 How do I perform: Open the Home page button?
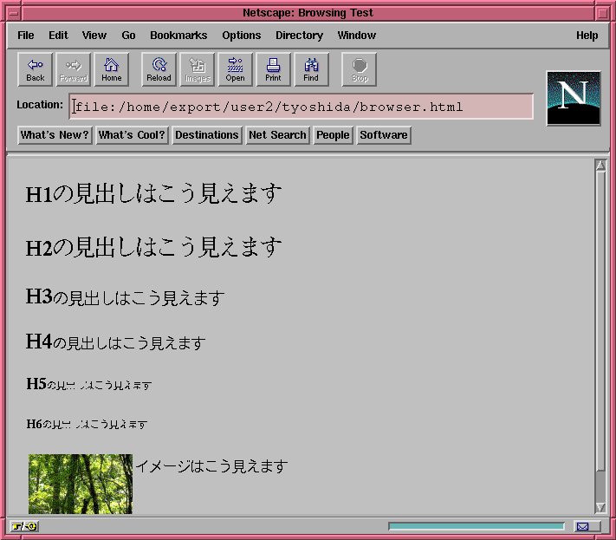pyautogui.click(x=112, y=69)
